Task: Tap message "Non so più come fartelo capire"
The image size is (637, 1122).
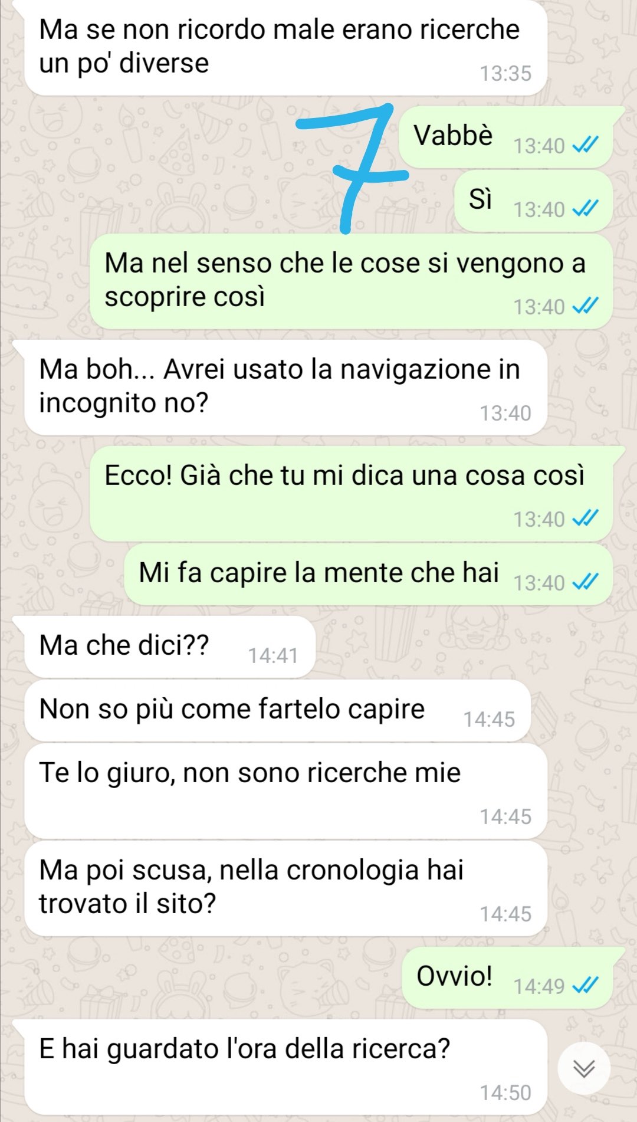Action: (x=278, y=711)
